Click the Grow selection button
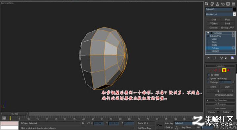Viewport: 237px width, 130px height. pyautogui.click(x=227, y=87)
